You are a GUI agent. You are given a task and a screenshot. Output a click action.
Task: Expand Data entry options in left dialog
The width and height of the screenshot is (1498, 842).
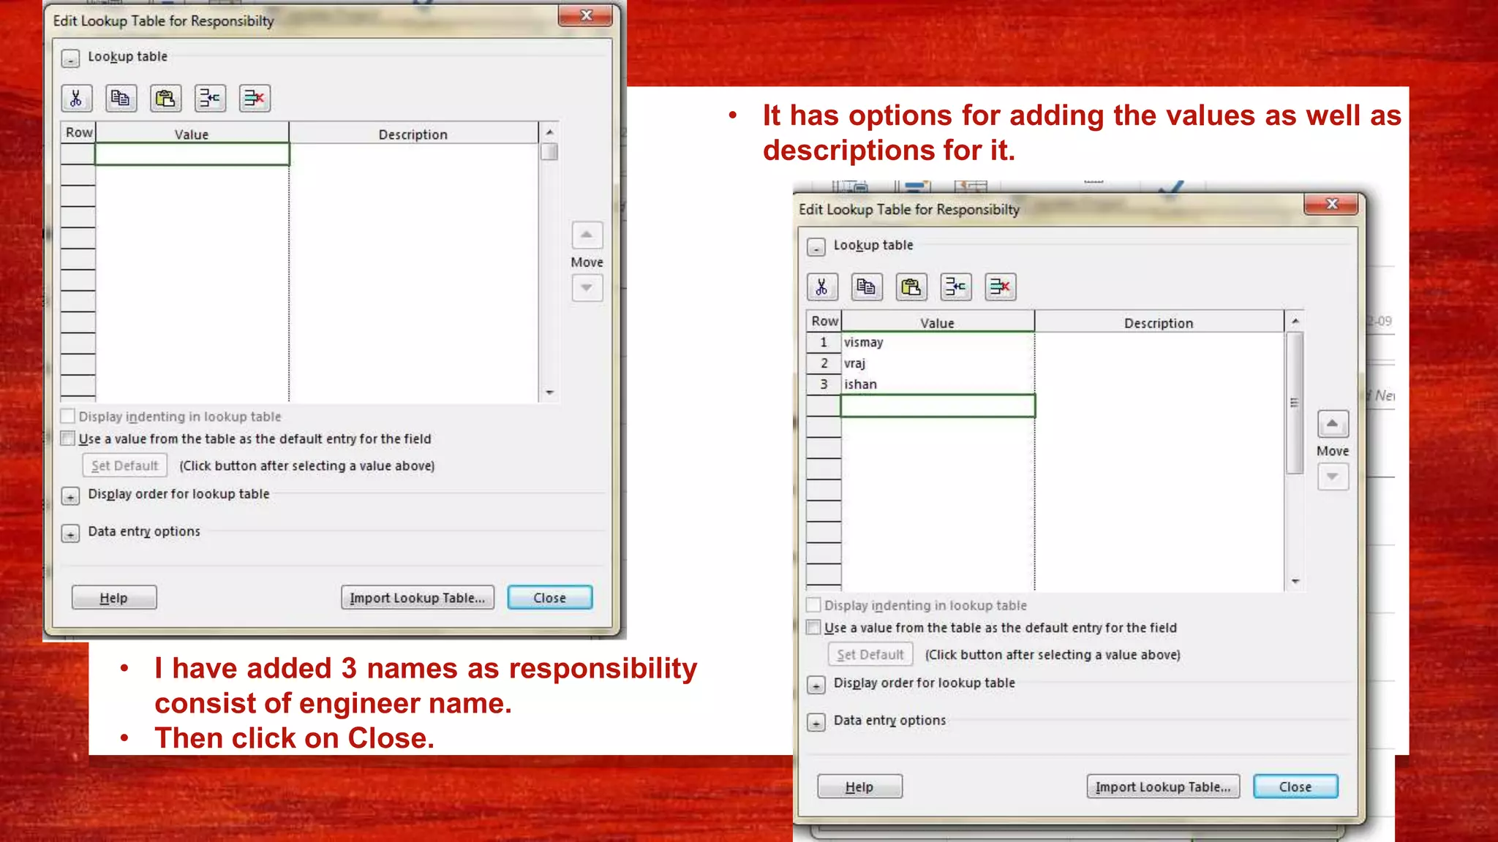tap(70, 534)
